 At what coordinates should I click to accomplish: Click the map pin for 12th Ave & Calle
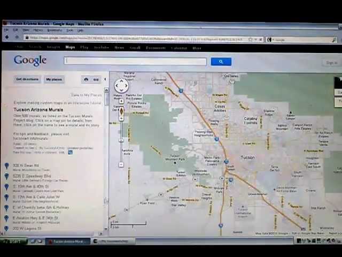point(7,198)
